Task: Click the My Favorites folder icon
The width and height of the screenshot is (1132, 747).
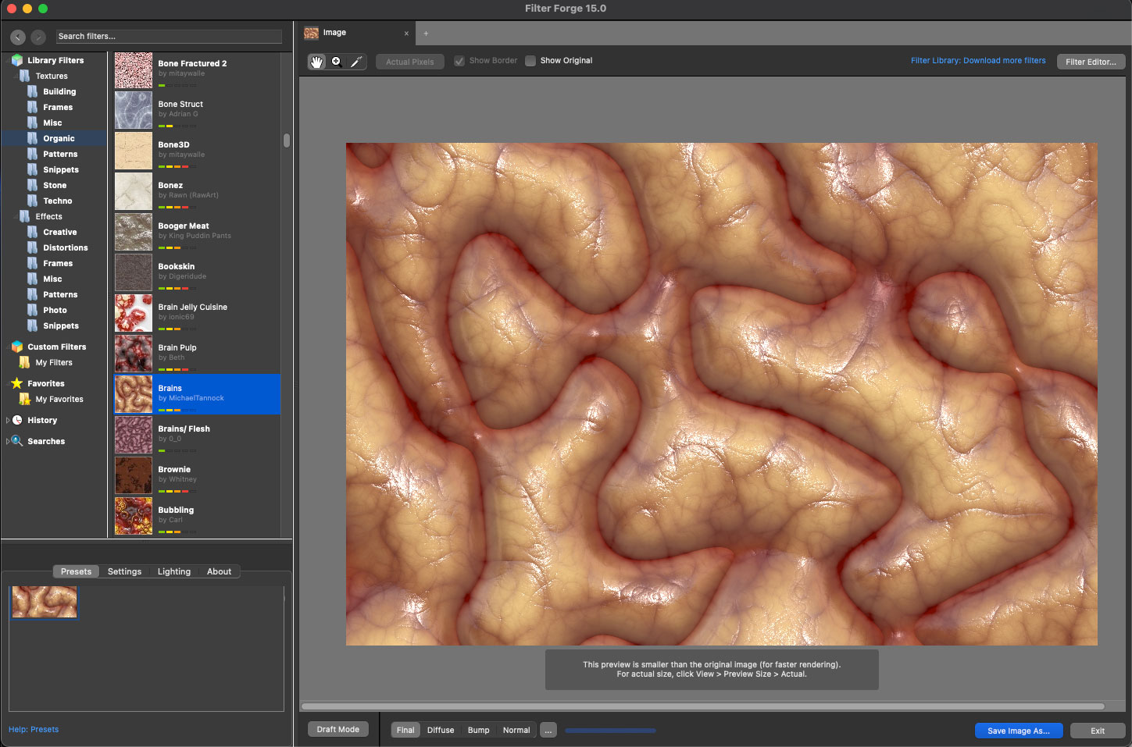Action: (24, 399)
